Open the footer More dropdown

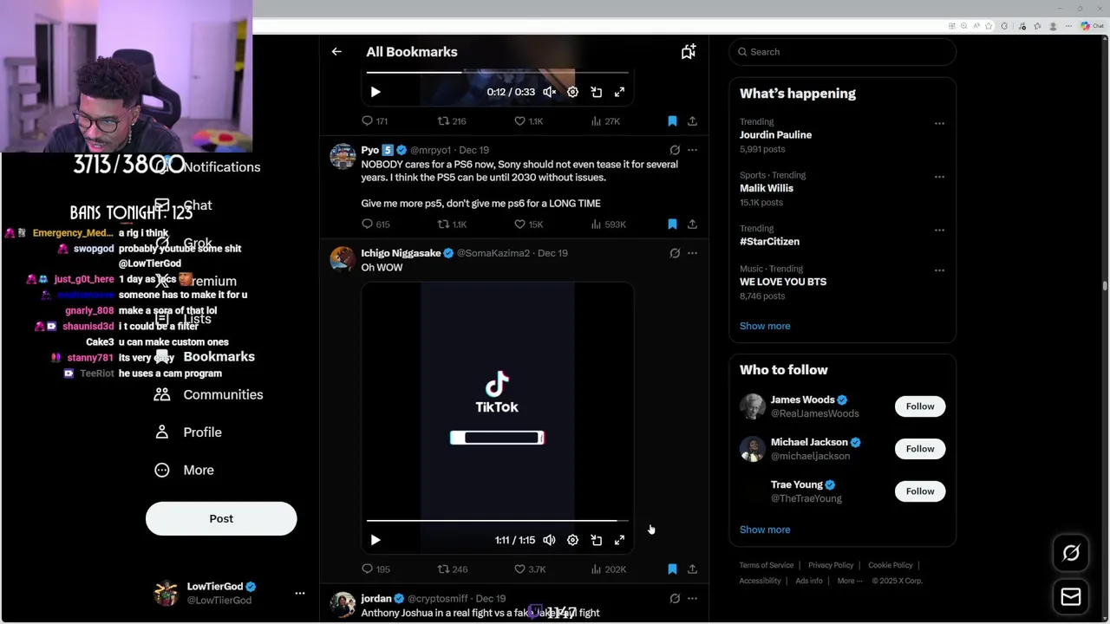[850, 581]
